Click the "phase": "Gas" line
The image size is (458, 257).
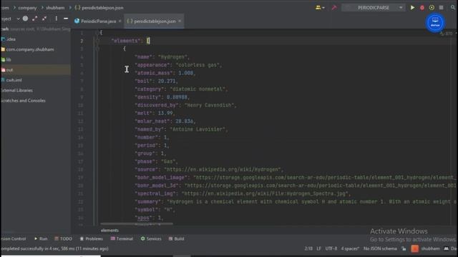point(156,161)
